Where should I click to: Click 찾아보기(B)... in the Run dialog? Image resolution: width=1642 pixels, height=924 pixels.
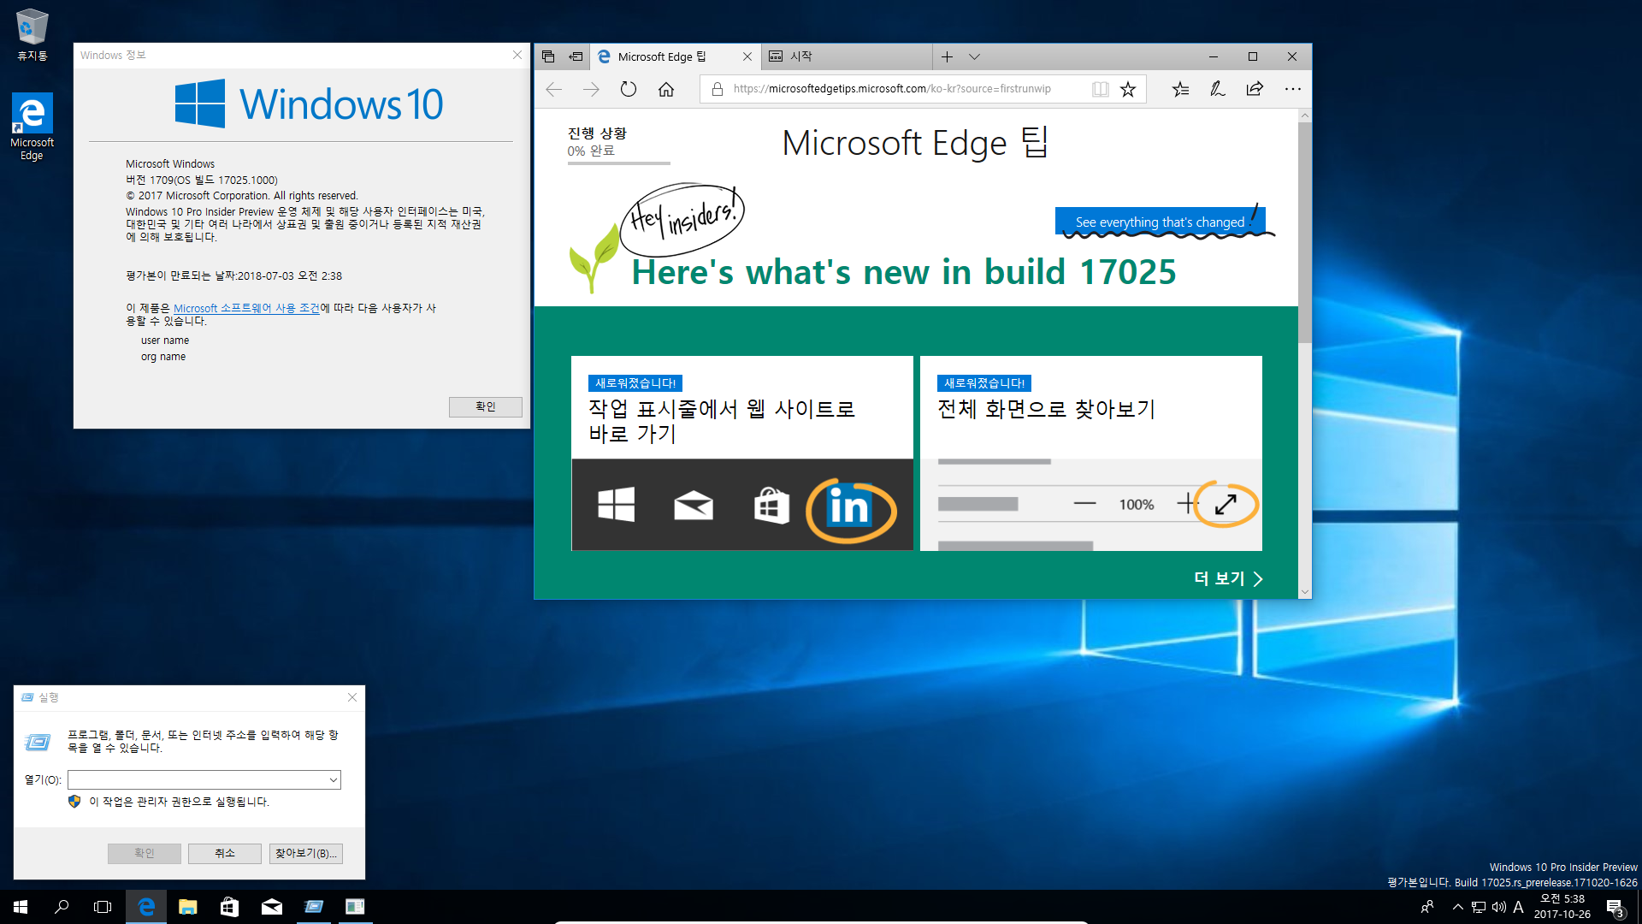point(305,853)
